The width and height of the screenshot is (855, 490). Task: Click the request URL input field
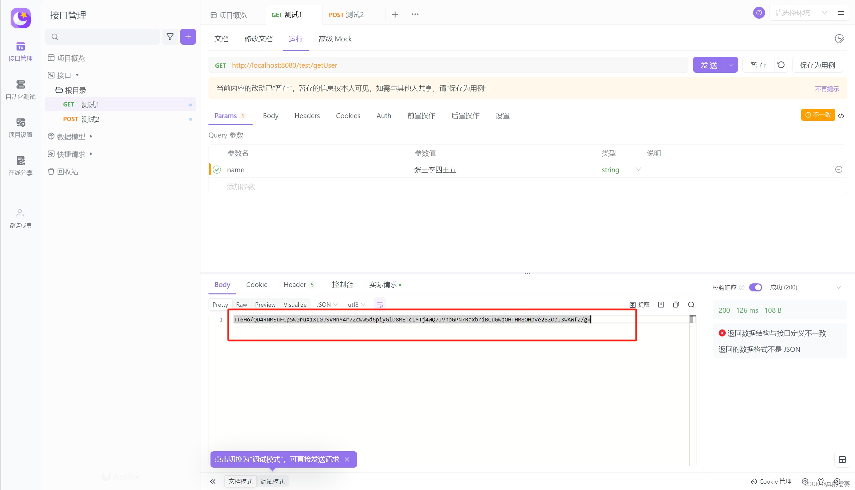(x=404, y=65)
